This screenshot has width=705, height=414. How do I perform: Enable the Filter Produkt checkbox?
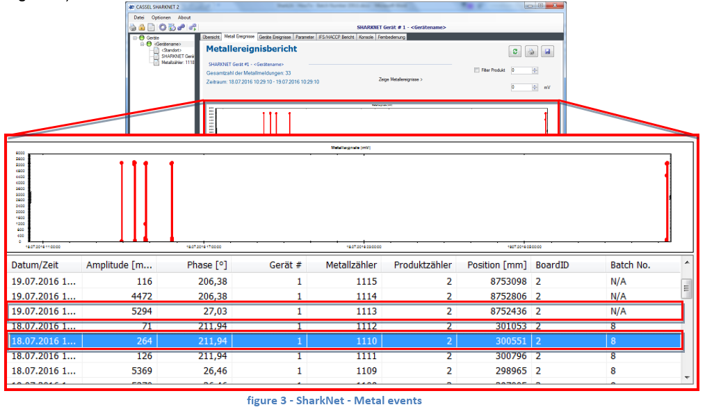coord(476,70)
